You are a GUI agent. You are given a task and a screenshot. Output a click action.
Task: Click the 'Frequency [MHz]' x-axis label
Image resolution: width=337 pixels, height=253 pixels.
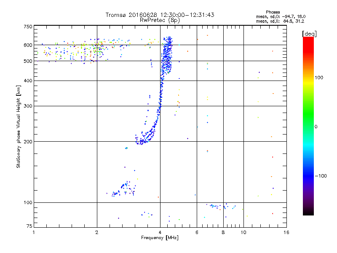[160, 238]
